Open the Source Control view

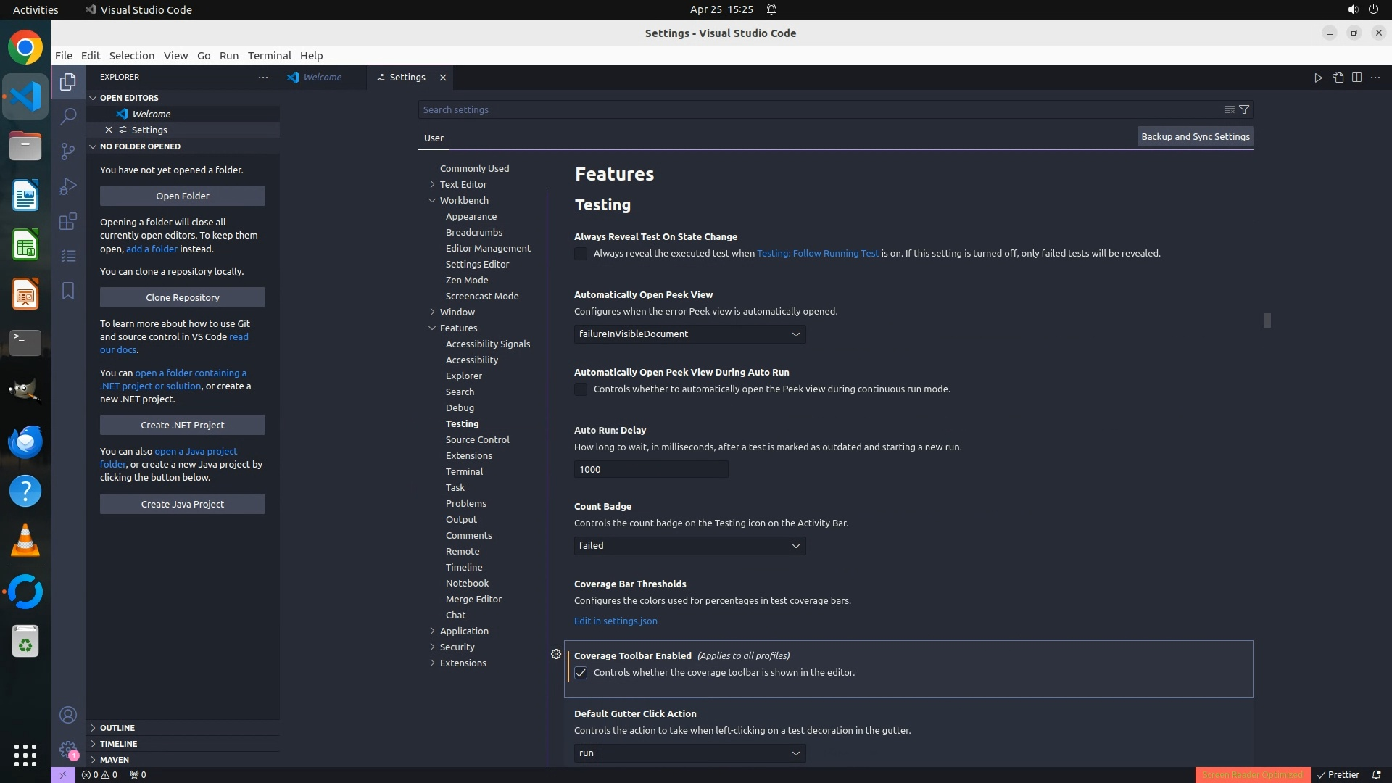[68, 151]
